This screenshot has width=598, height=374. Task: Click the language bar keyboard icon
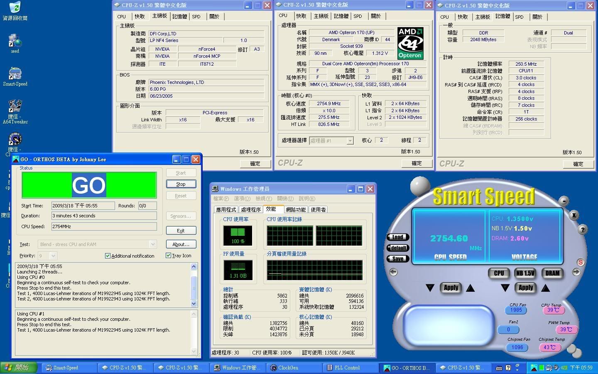pyautogui.click(x=499, y=368)
